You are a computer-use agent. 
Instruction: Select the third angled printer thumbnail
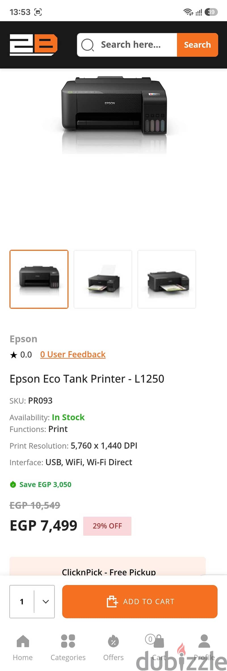click(167, 279)
